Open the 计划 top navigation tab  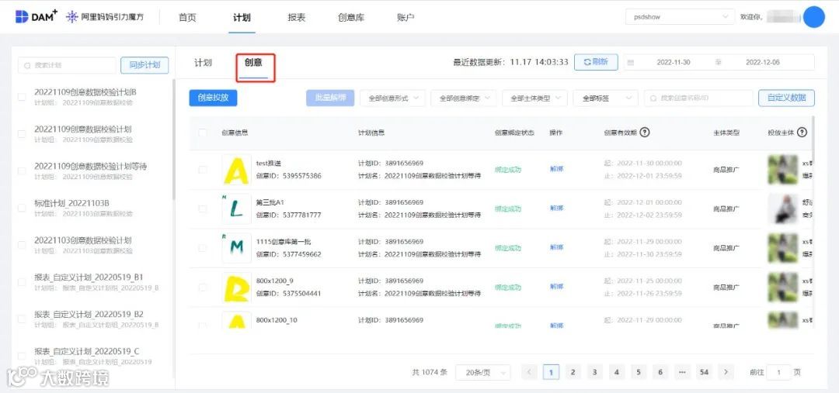click(242, 18)
